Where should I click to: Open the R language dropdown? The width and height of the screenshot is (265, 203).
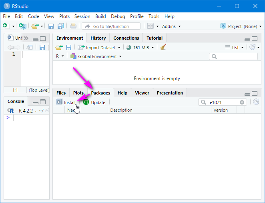point(60,56)
